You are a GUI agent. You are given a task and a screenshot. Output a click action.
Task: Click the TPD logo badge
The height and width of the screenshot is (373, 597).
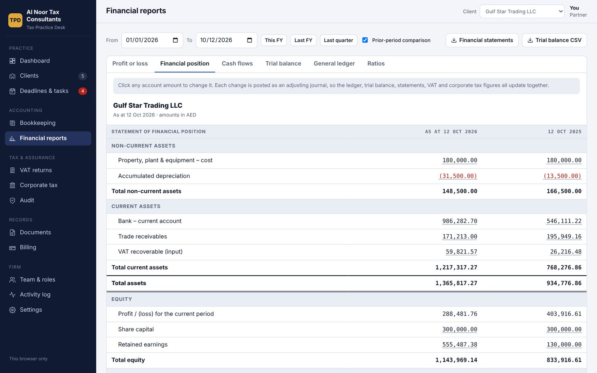[15, 20]
